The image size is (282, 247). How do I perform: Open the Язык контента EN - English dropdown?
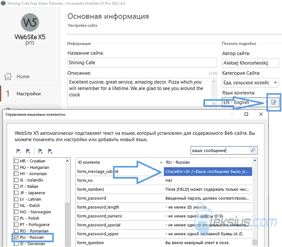(245, 102)
